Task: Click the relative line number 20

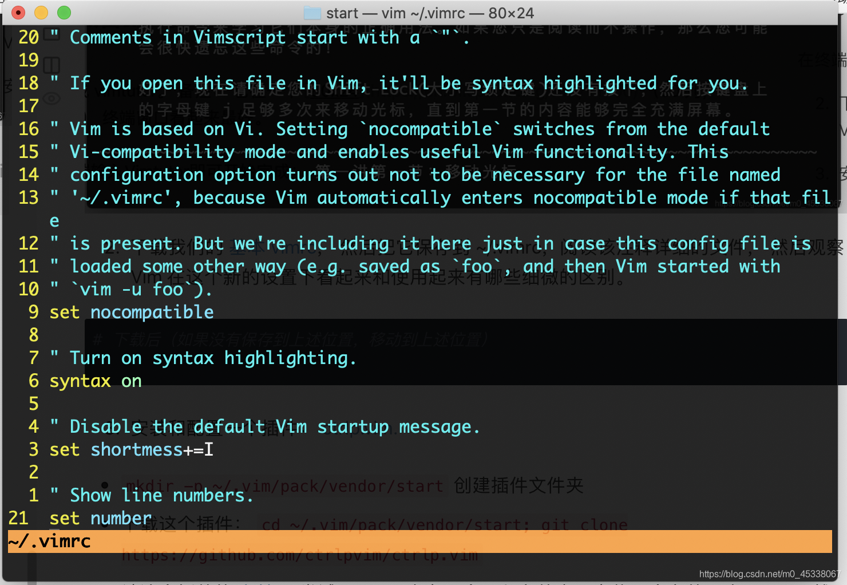Action: pyautogui.click(x=29, y=37)
